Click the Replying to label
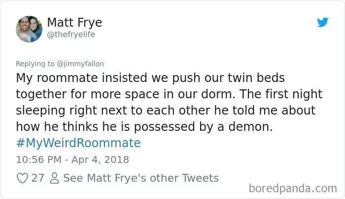Image resolution: width=345 pixels, height=199 pixels. click(35, 64)
